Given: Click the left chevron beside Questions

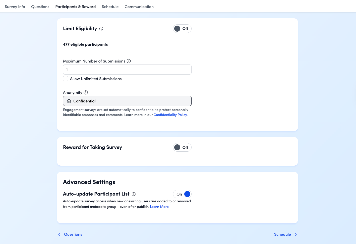Looking at the screenshot, I should [60, 234].
